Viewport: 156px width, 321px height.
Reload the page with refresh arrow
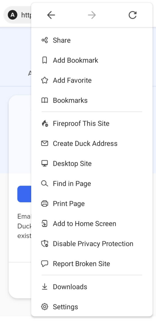(x=133, y=15)
